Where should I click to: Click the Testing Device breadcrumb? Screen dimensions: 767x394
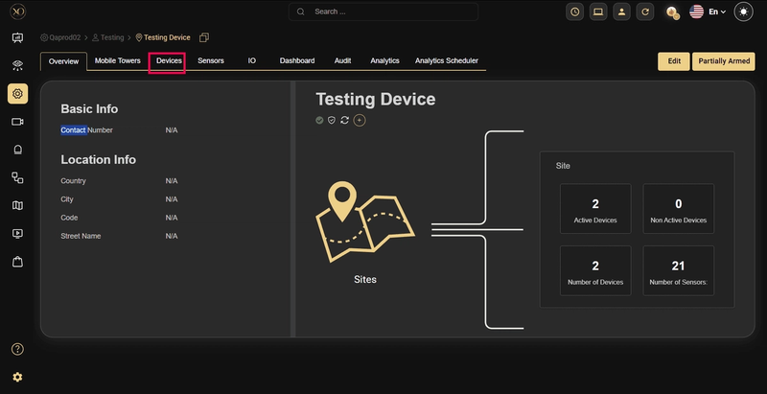click(x=163, y=37)
